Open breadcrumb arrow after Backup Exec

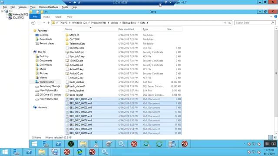138,23
